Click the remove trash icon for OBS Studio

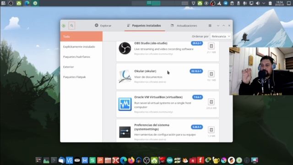(211, 46)
